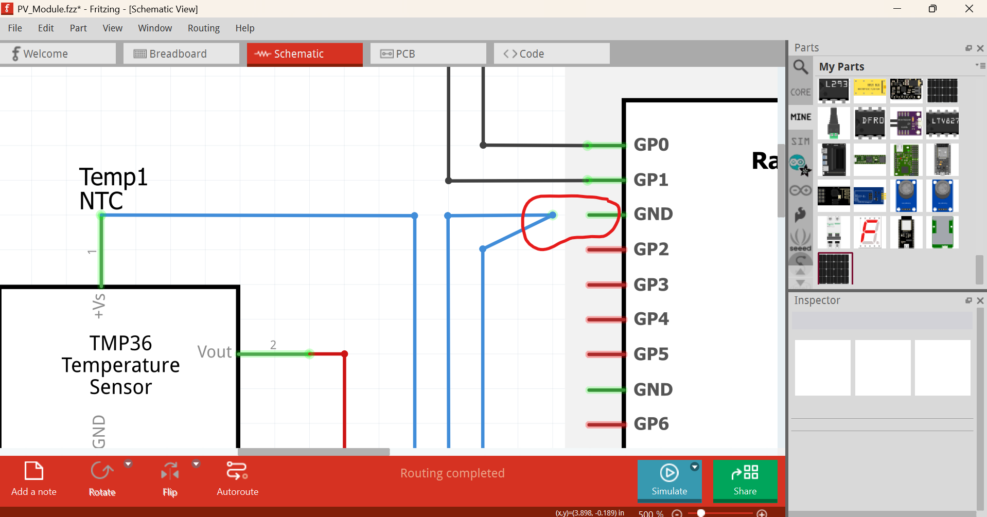
Task: Zoom out with the minus icon
Action: click(677, 513)
